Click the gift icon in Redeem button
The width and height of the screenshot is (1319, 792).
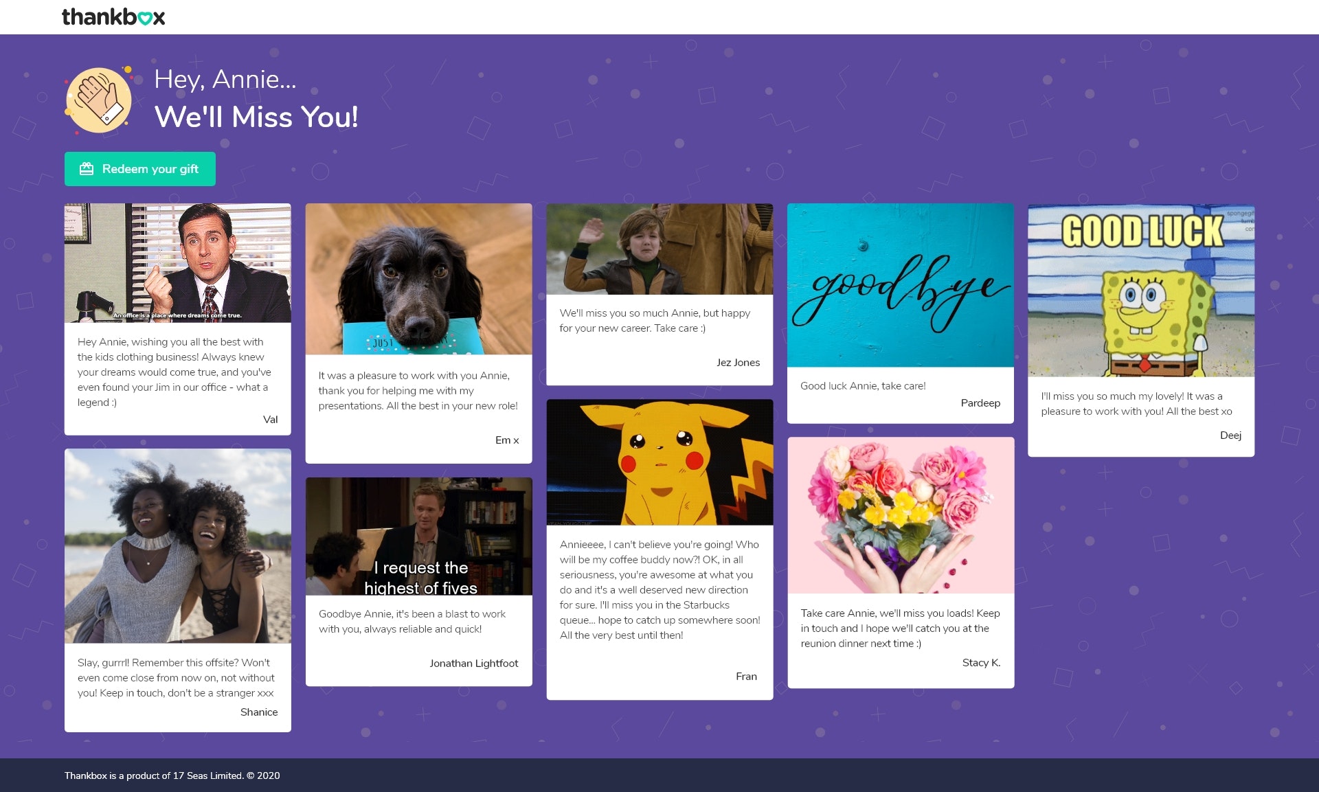point(87,169)
